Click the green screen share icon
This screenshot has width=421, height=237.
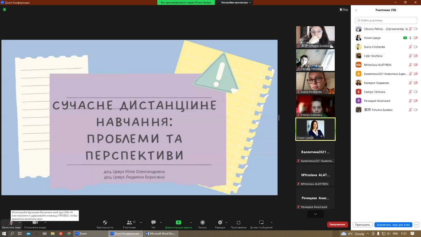(x=178, y=223)
